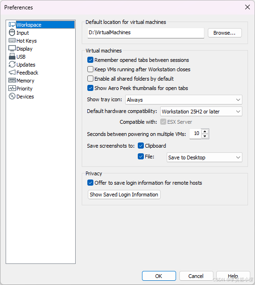
Task: Open Feedback preferences label
Action: 27,73
